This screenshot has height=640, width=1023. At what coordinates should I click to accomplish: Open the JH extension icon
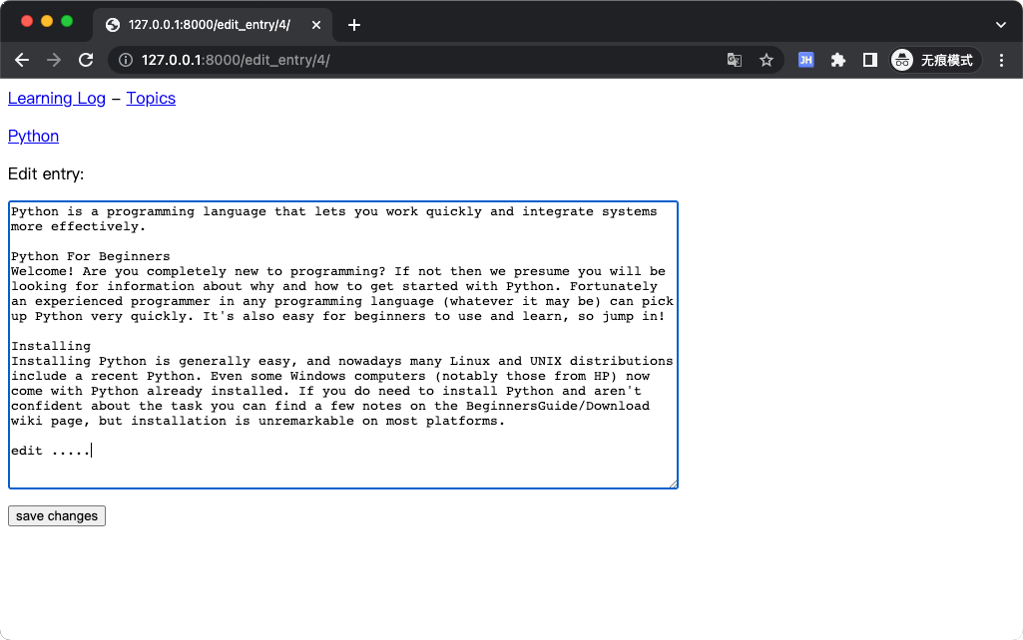click(805, 60)
